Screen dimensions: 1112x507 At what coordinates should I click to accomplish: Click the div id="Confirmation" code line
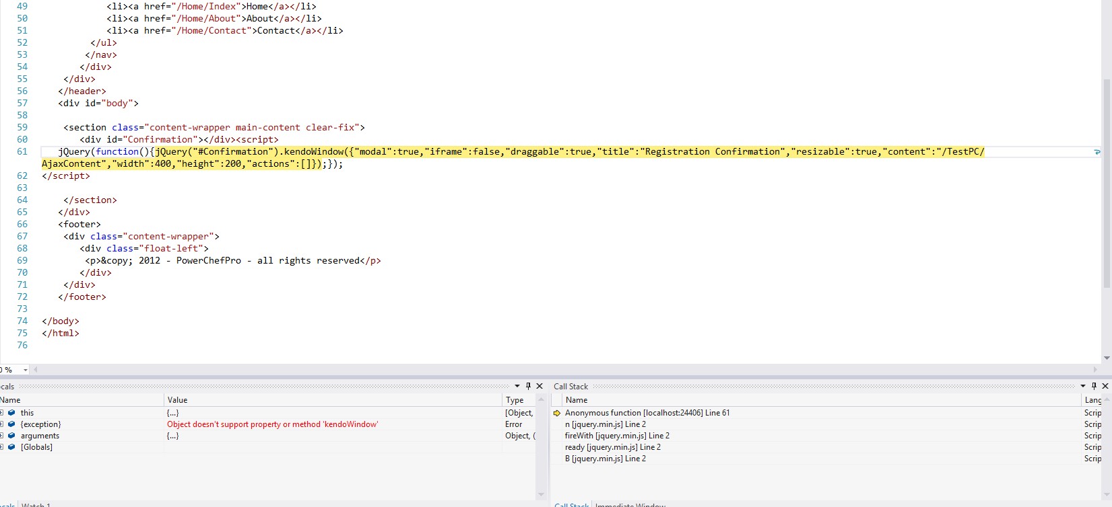click(x=179, y=140)
